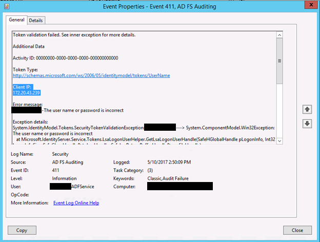The height and width of the screenshot is (242, 320).
Task: Click the Event ID value 411
Action: click(55, 170)
